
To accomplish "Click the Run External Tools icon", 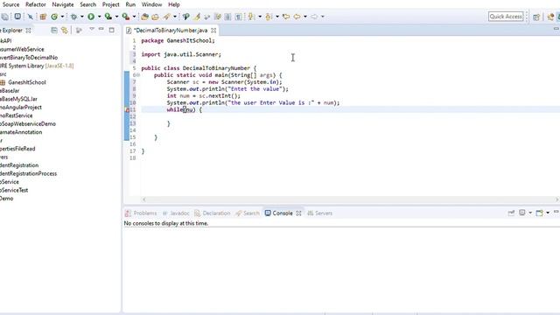I will [x=126, y=17].
